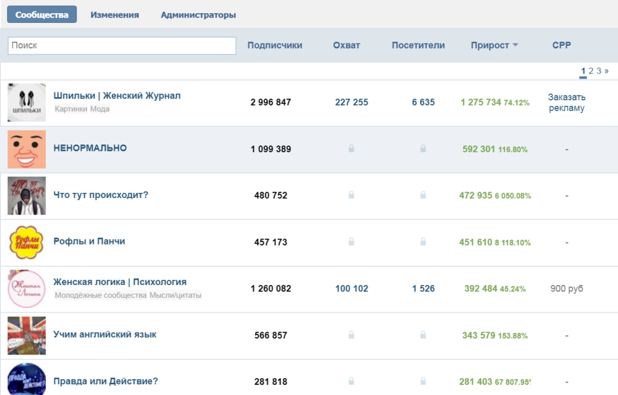This screenshot has width=618, height=395.
Task: Click growth value 343 579
Action: click(479, 335)
